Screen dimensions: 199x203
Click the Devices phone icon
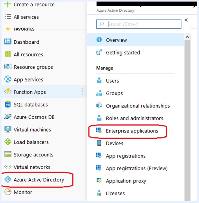[x=99, y=143]
